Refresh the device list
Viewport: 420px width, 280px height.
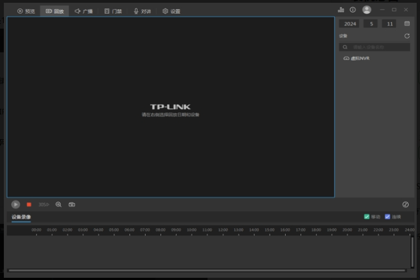pyautogui.click(x=407, y=36)
